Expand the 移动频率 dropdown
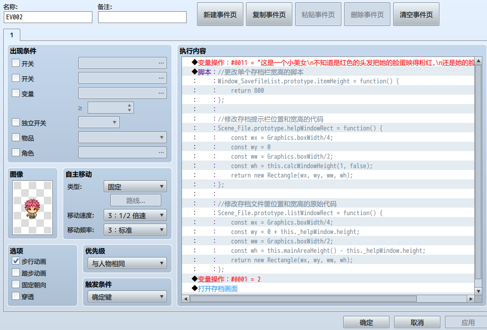This screenshot has width=487, height=330. pos(135,230)
